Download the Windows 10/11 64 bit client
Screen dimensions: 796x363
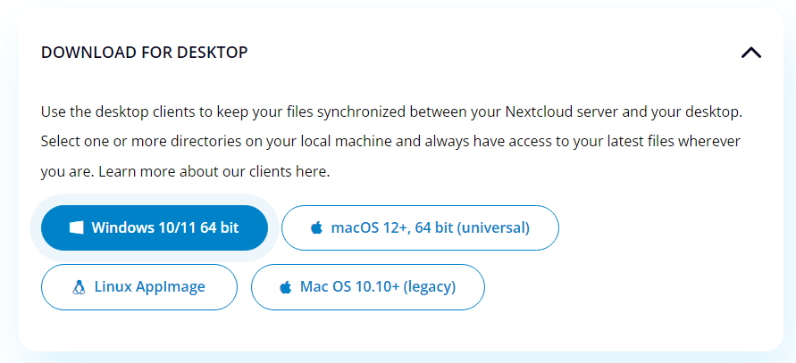pyautogui.click(x=155, y=227)
